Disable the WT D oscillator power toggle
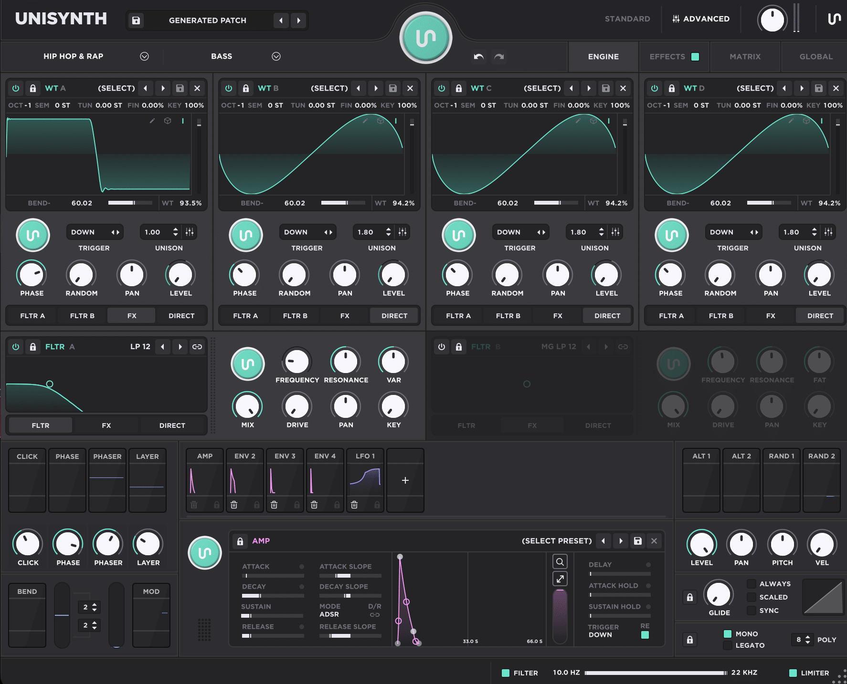This screenshot has width=847, height=684. pos(654,88)
